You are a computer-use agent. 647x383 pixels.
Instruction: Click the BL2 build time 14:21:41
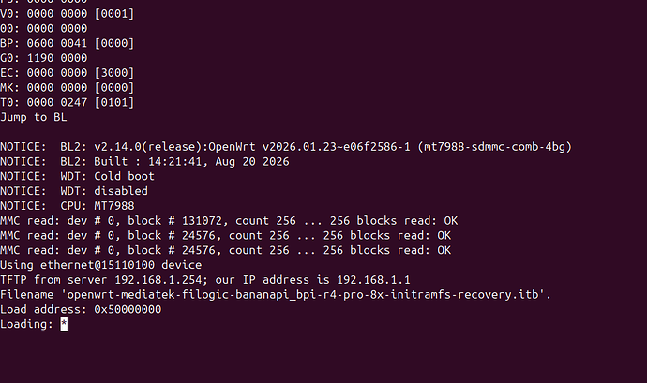coord(174,162)
